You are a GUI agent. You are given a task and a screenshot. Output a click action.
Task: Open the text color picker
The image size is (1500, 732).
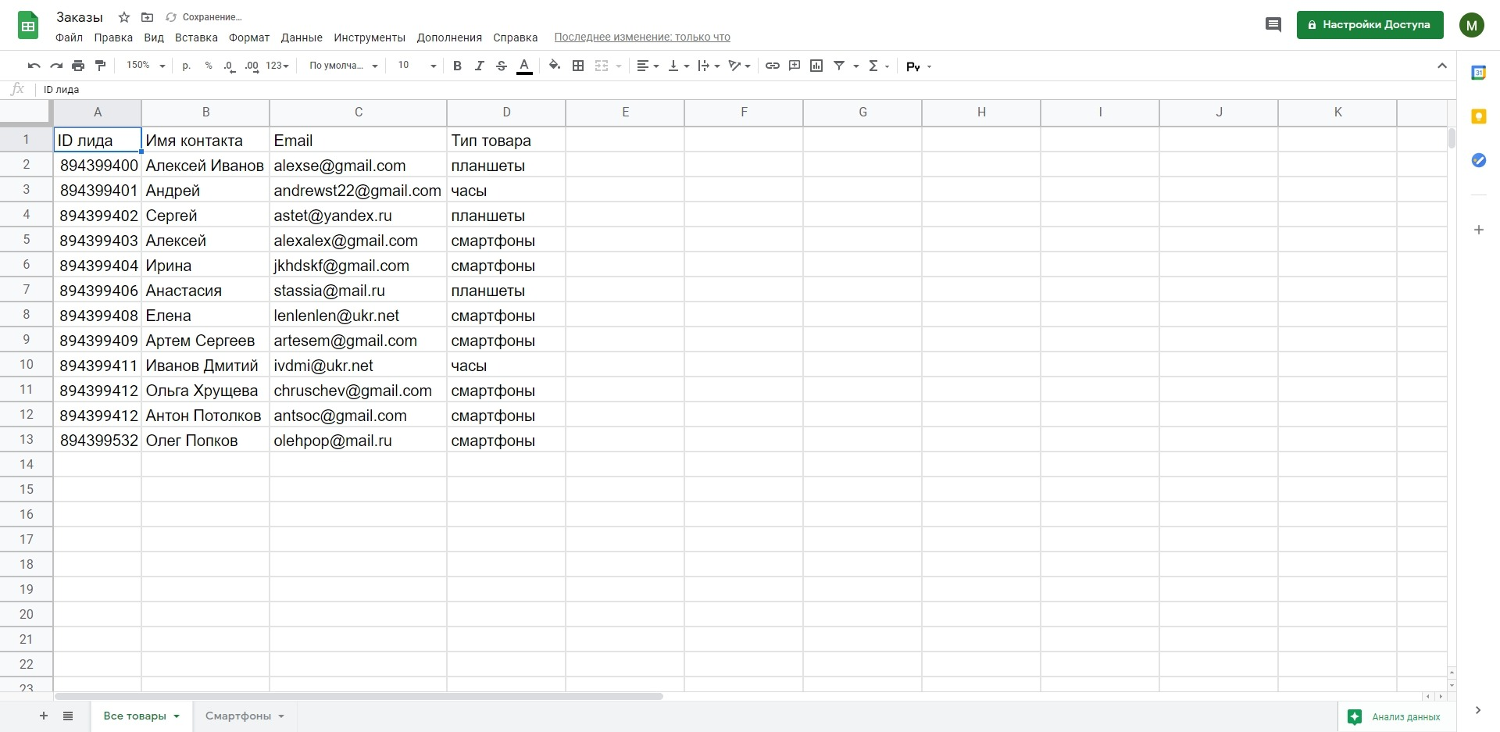[524, 66]
